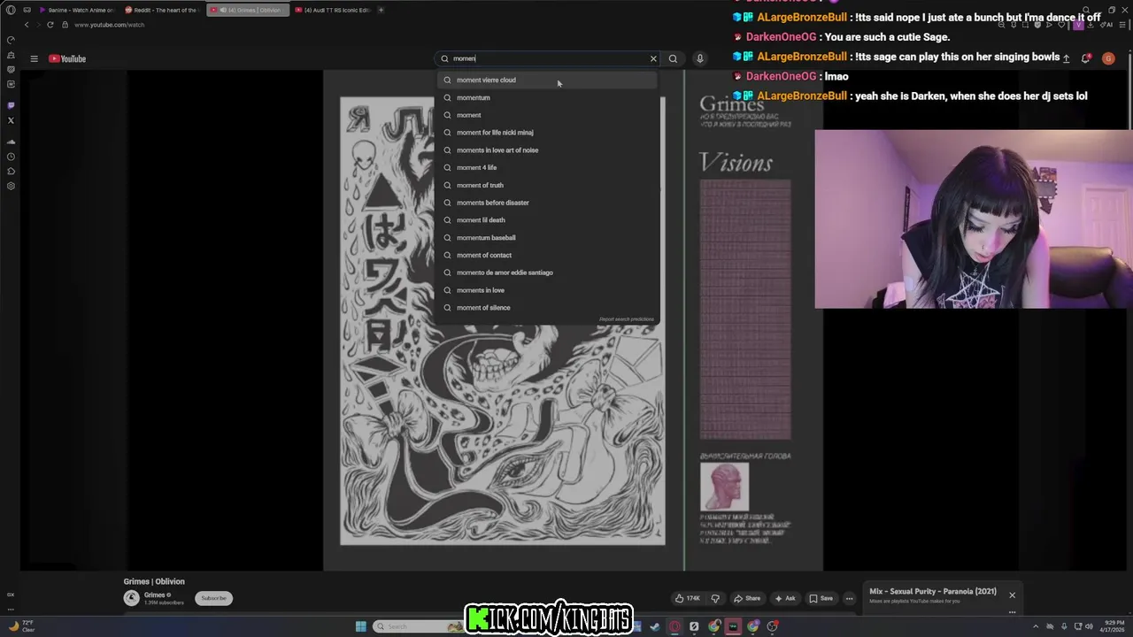Click the Mix - Sexual Purity - Paranoia title

(x=933, y=592)
